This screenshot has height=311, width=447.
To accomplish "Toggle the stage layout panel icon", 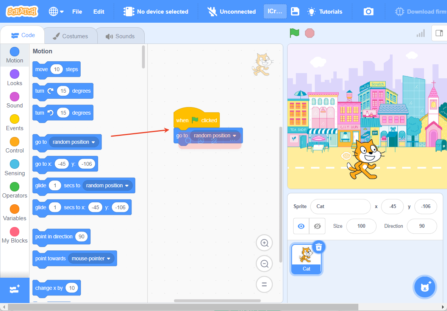I will click(x=439, y=33).
